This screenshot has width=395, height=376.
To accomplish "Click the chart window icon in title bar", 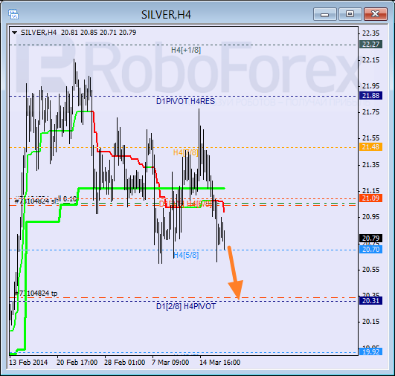I will tap(13, 14).
